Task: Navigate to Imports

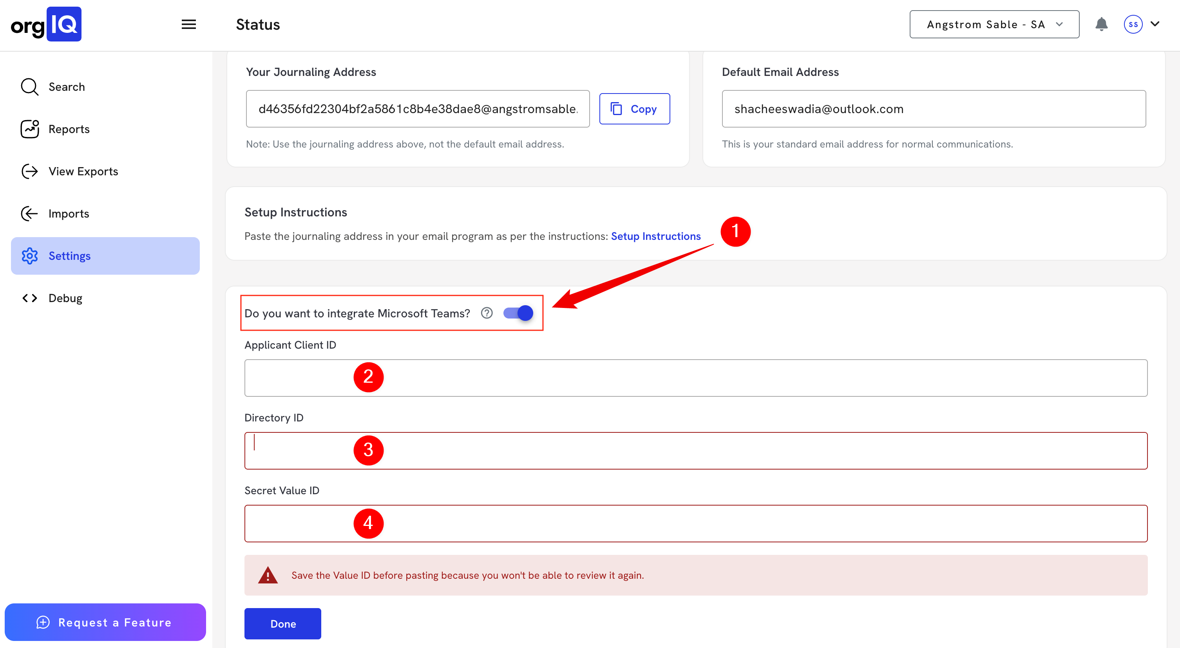Action: point(105,213)
